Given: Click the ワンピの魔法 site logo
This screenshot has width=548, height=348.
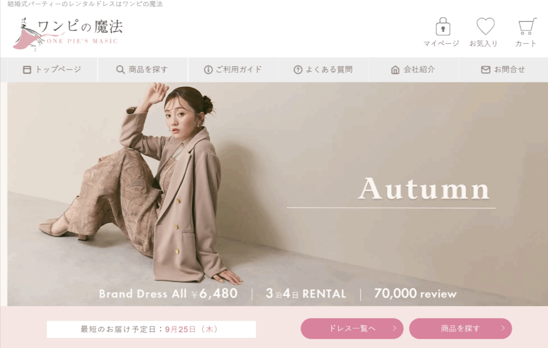Looking at the screenshot, I should [x=68, y=34].
